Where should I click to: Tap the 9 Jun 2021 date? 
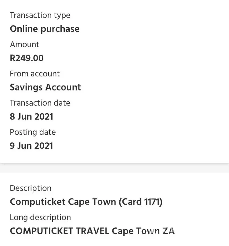click(31, 146)
